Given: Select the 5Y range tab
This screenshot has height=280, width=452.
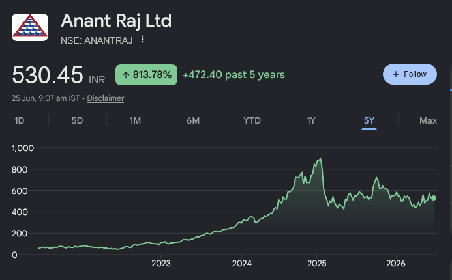Looking at the screenshot, I should [369, 120].
